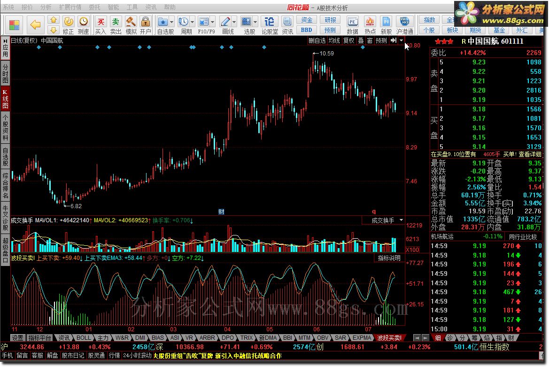Screen dimensions: 549x367
Task: Select the 波段买卖 indicator tab
Action: tap(389, 338)
